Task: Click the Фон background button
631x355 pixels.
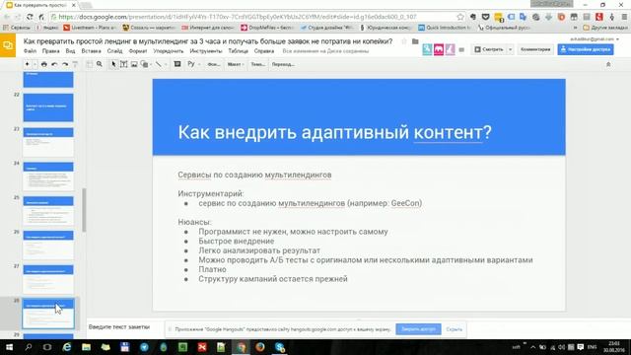Action: click(213, 64)
